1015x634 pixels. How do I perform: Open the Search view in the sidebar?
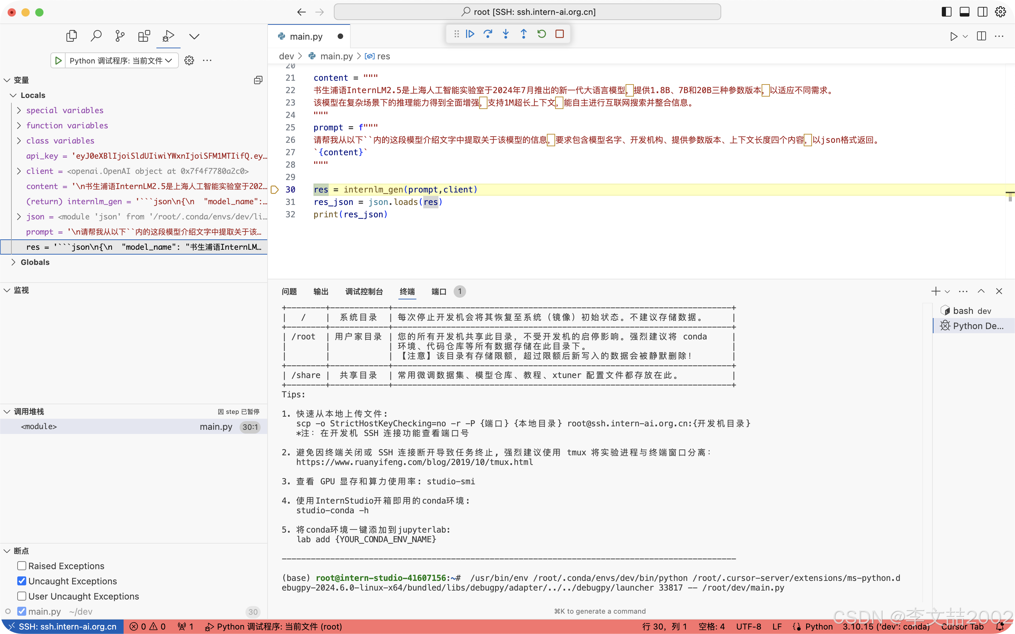(x=96, y=36)
